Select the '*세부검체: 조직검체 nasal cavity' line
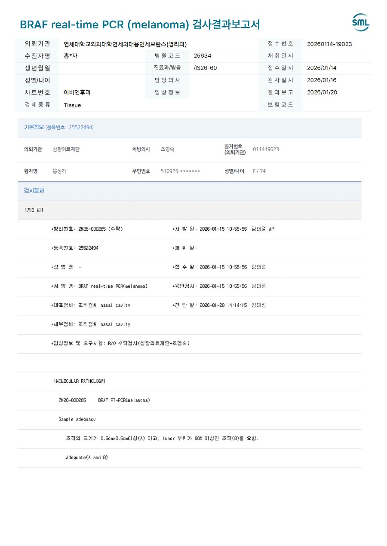Screen dimensions: 387x546 tap(91, 324)
